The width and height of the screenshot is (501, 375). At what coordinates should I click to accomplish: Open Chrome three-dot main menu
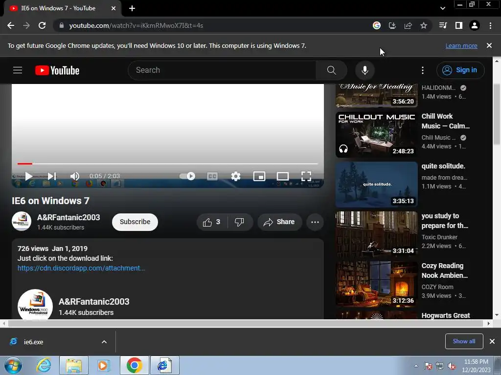coord(490,25)
